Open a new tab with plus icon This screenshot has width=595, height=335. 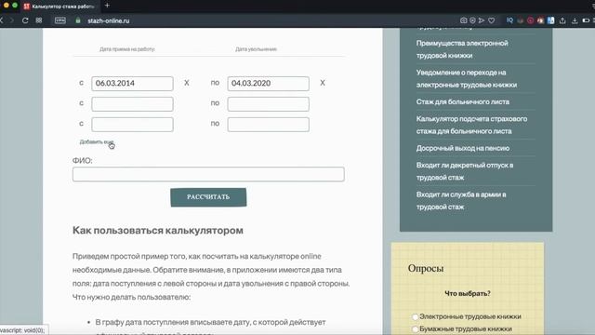coord(107,6)
